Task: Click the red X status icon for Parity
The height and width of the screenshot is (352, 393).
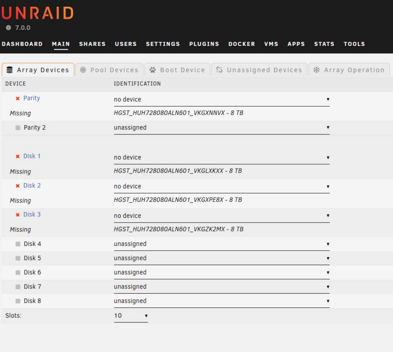Action: 17,99
